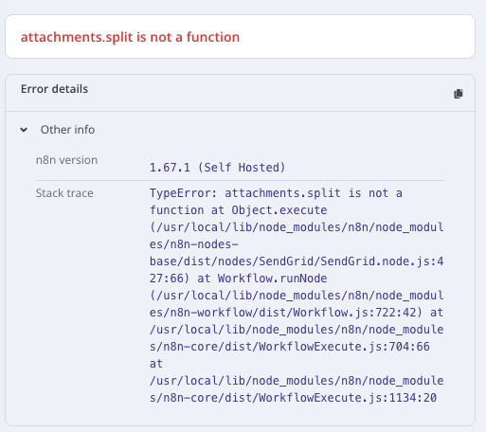Screen dimensions: 486x432
Task: Click the TypeError first line of stack trace
Action: pos(276,193)
